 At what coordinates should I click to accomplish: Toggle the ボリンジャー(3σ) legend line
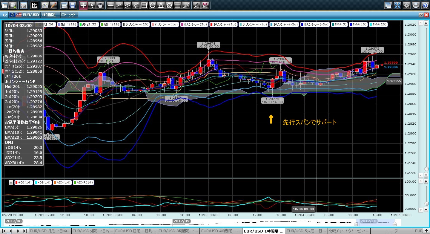pos(224,25)
